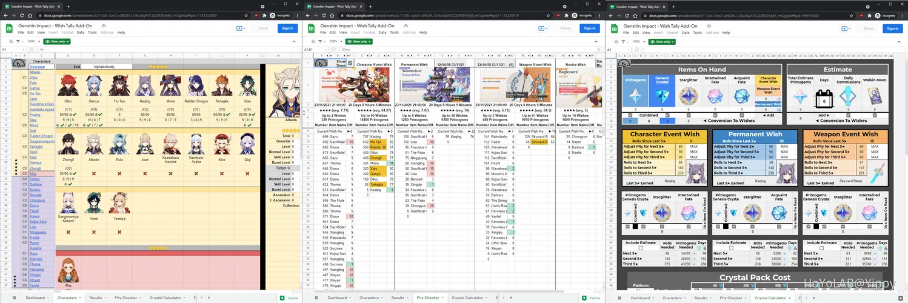Screen dimensions: 908x303
Task: Switch to the Results tab in left window
Action: coord(96,298)
